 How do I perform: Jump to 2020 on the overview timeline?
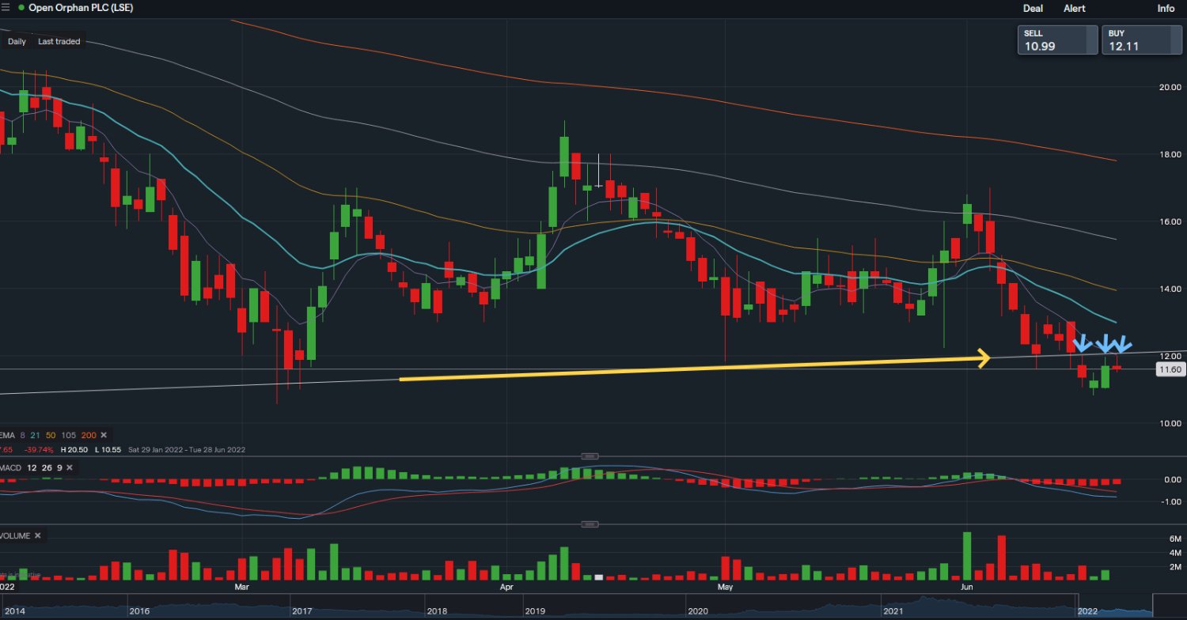click(698, 611)
